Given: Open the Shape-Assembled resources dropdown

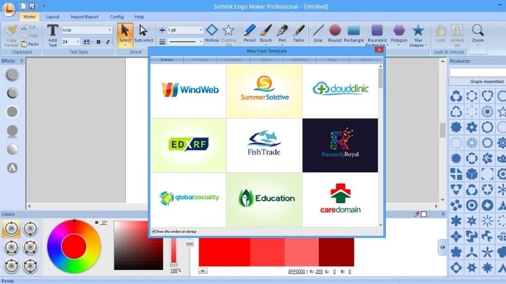Looking at the screenshot, I should [478, 81].
